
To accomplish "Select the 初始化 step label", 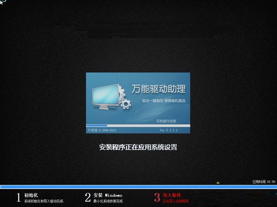I will (30, 195).
